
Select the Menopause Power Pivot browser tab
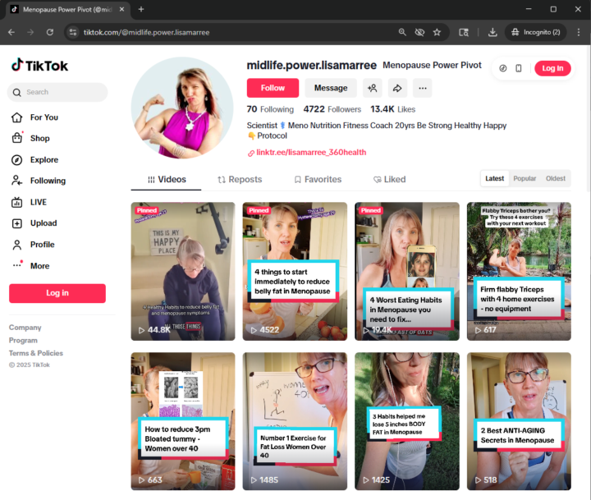click(x=68, y=10)
